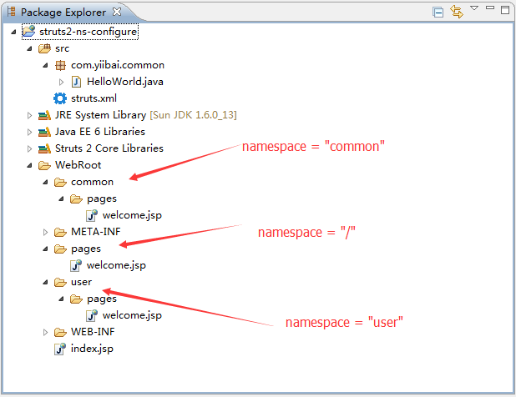Select the Package Explorer tab
Screen dimensions: 516x397
point(63,12)
